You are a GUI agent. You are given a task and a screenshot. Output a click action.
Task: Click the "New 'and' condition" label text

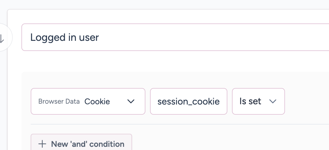tap(87, 144)
